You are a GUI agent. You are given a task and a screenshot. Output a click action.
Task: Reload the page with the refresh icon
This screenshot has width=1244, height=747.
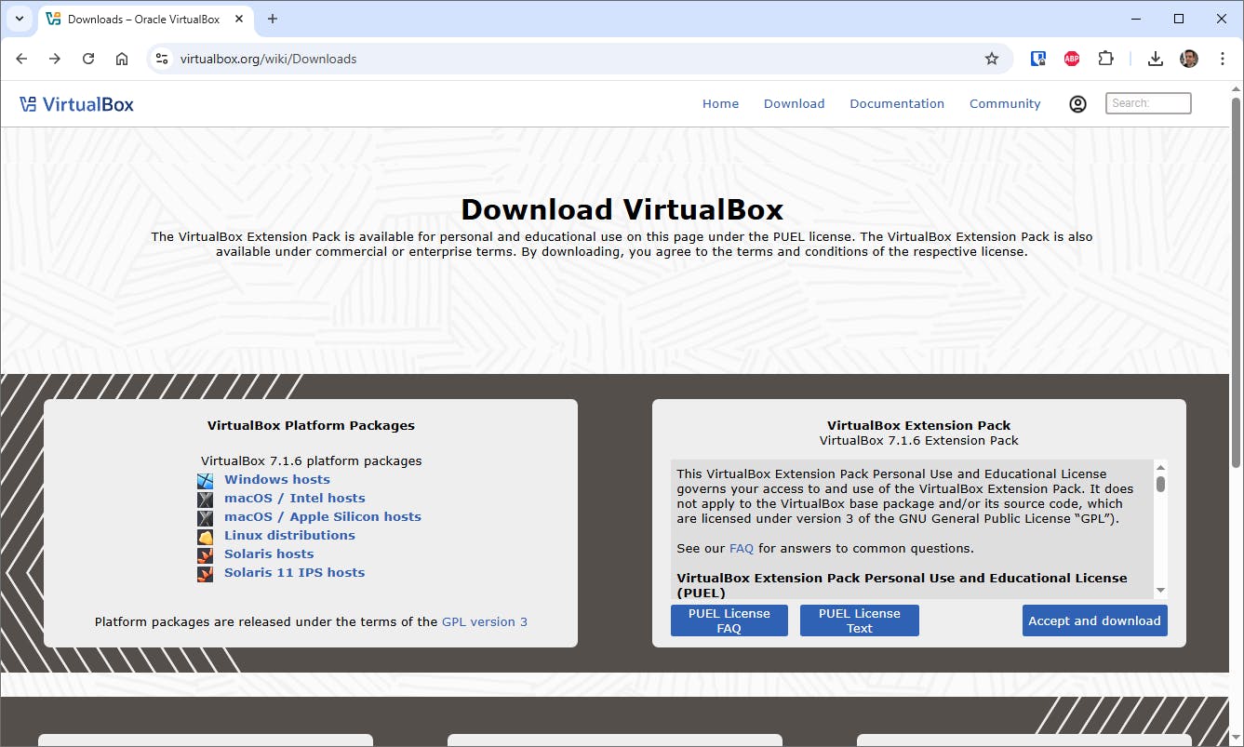click(x=88, y=59)
